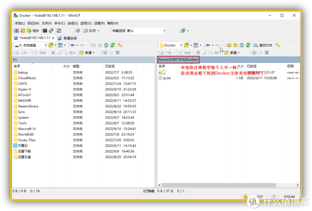Expand the 队列 queue dropdown arrow

[98, 31]
